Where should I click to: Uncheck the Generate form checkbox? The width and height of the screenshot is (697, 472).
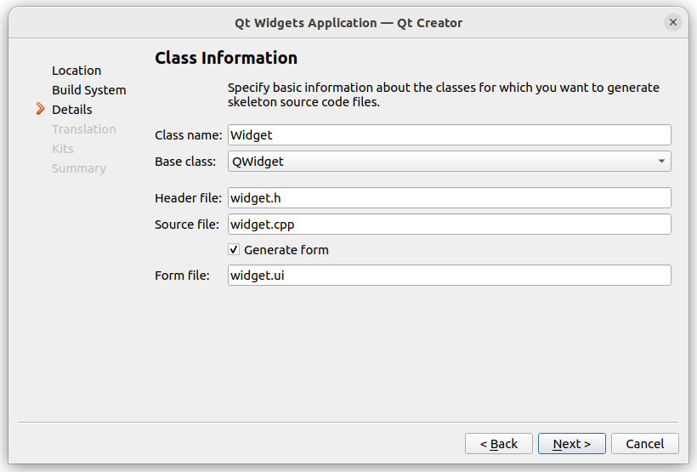pos(234,249)
